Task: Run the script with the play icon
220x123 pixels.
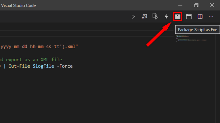Action: [x=133, y=17]
